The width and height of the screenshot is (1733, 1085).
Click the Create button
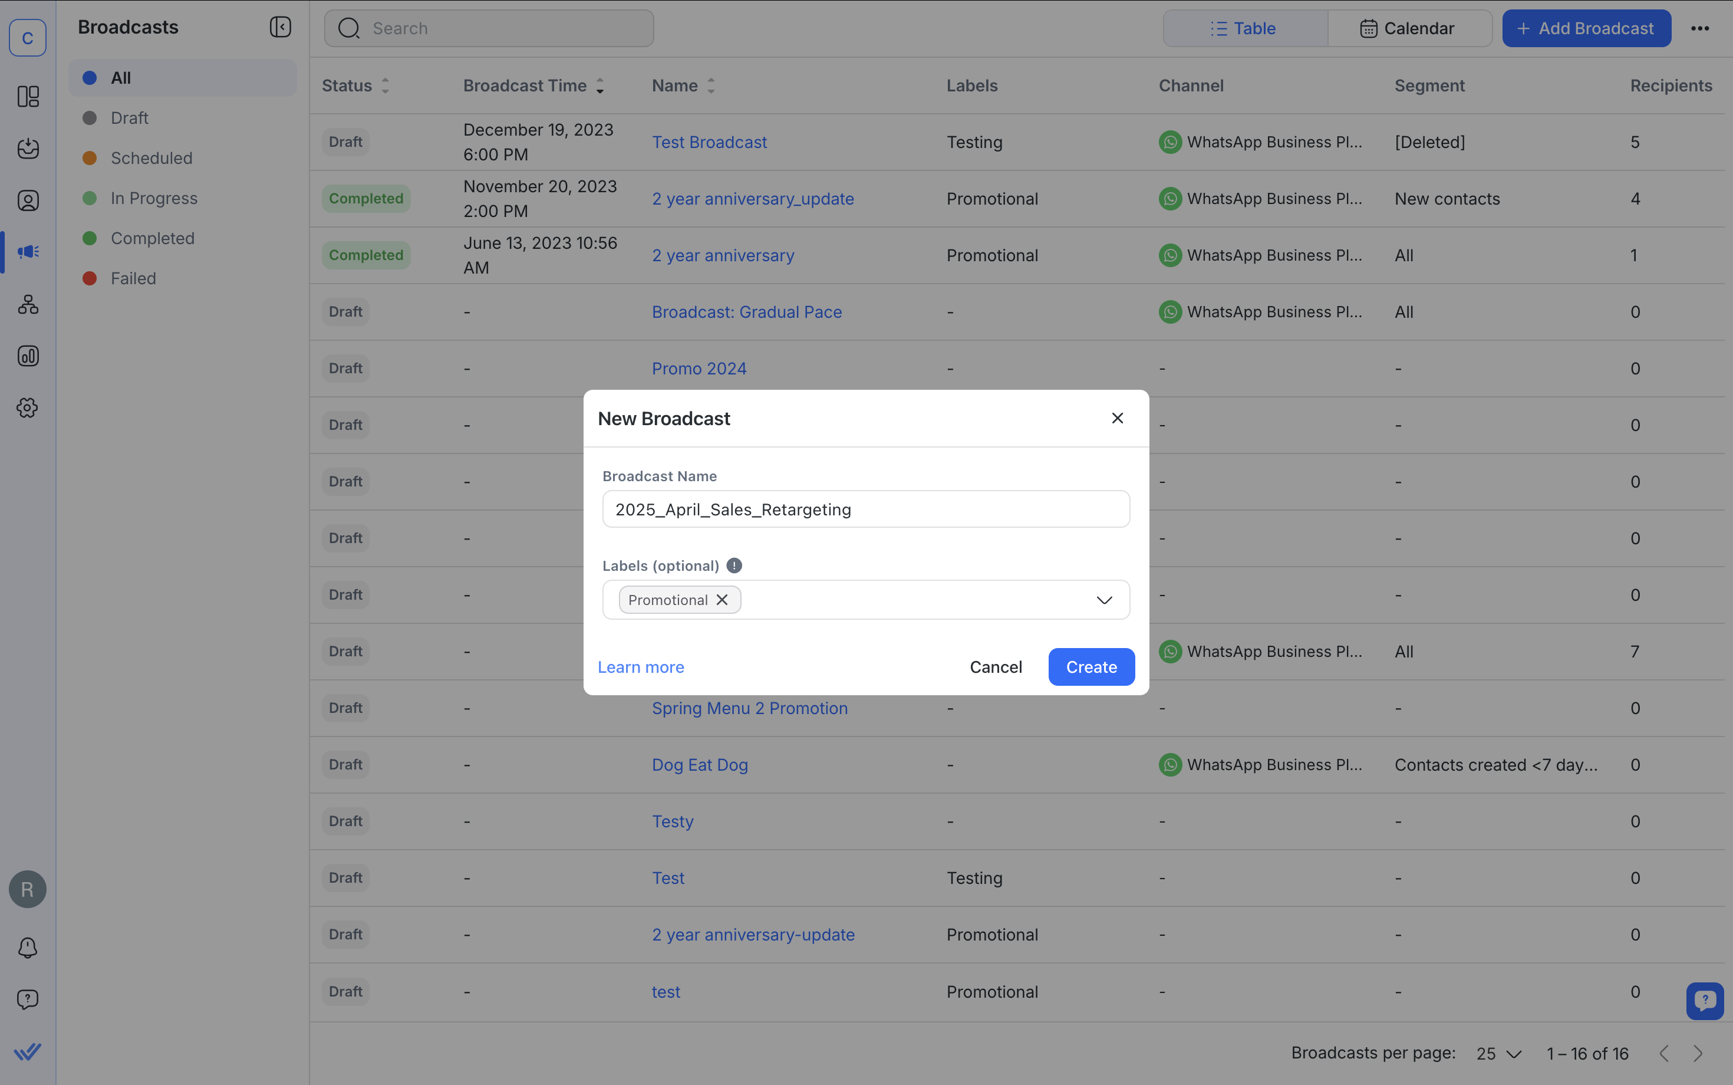point(1090,667)
